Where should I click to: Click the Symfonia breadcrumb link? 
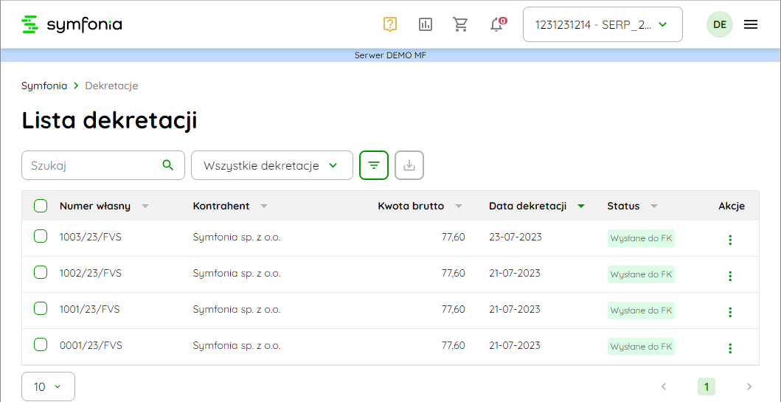click(x=44, y=86)
